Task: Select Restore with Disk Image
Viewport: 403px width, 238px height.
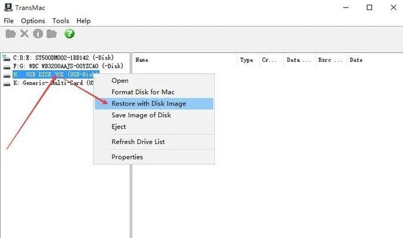Action: tap(154, 104)
